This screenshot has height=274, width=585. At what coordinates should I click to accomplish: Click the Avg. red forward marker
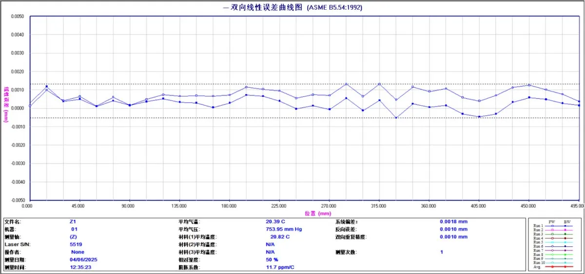coord(552,267)
